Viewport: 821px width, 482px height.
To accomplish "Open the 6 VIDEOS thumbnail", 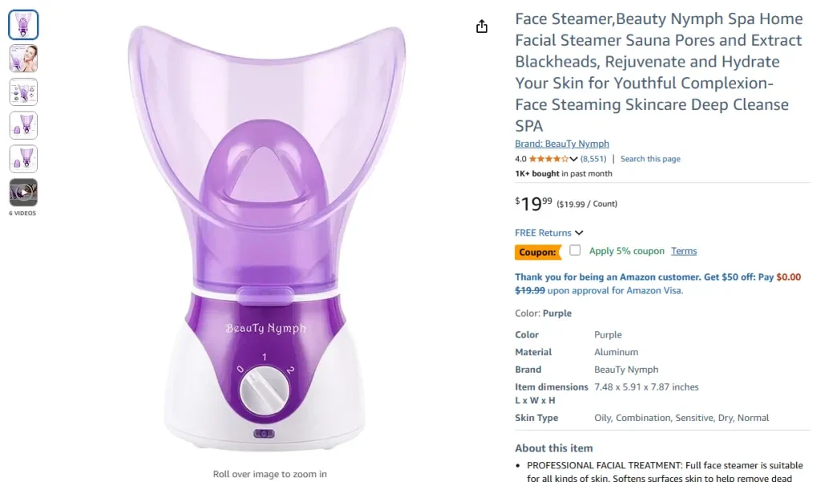I will (x=23, y=192).
